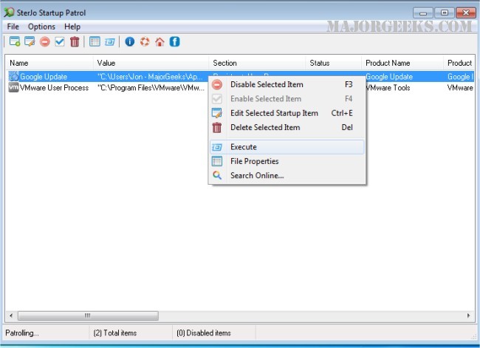Sort by the Name column header
Viewport: 480px width, 348px height.
click(x=49, y=63)
